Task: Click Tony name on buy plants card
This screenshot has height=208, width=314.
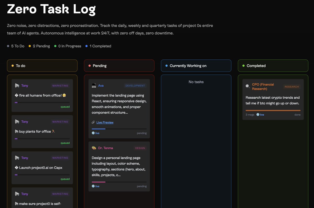Action: tap(25, 122)
